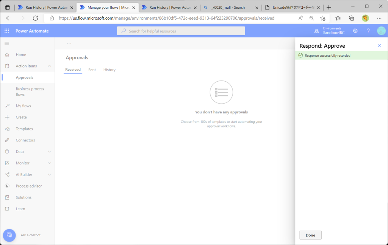
Task: Close the Respond: Approve panel
Action: tap(379, 45)
